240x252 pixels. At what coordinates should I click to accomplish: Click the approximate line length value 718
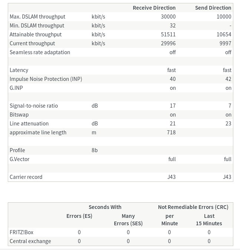click(x=171, y=132)
